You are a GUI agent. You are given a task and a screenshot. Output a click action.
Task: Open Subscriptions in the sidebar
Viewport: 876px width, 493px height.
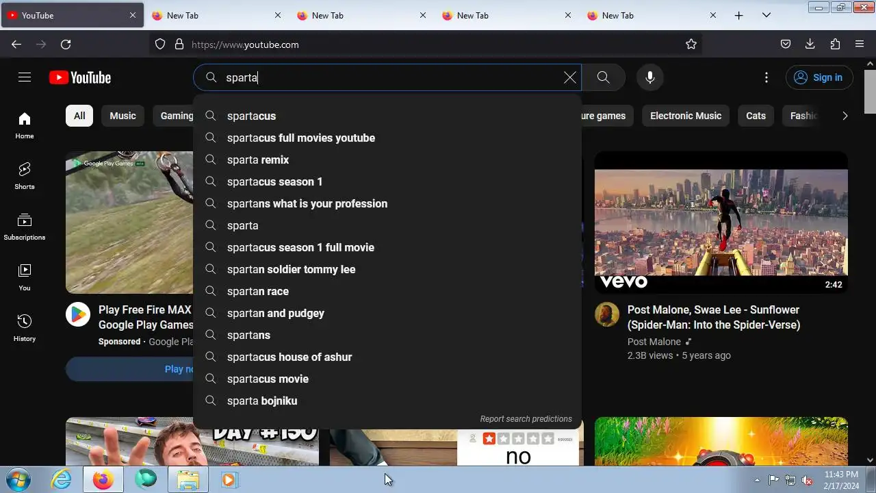(x=25, y=227)
